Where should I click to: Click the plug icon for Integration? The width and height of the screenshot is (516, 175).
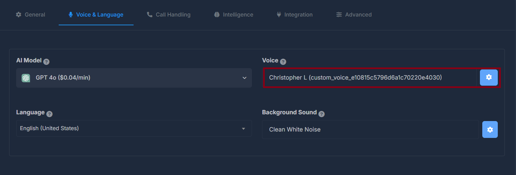pos(279,14)
